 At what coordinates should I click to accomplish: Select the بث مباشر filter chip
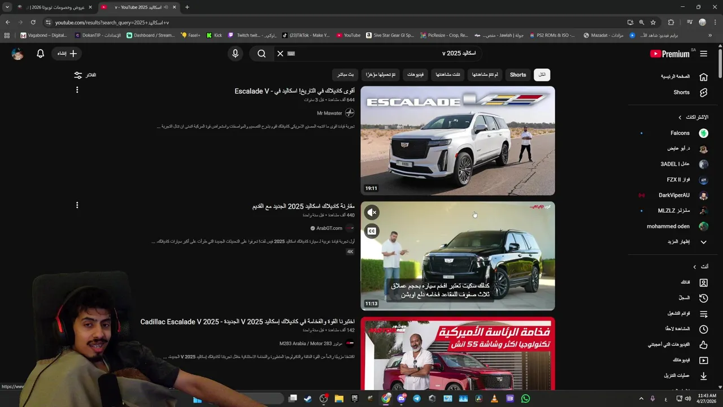(x=346, y=75)
